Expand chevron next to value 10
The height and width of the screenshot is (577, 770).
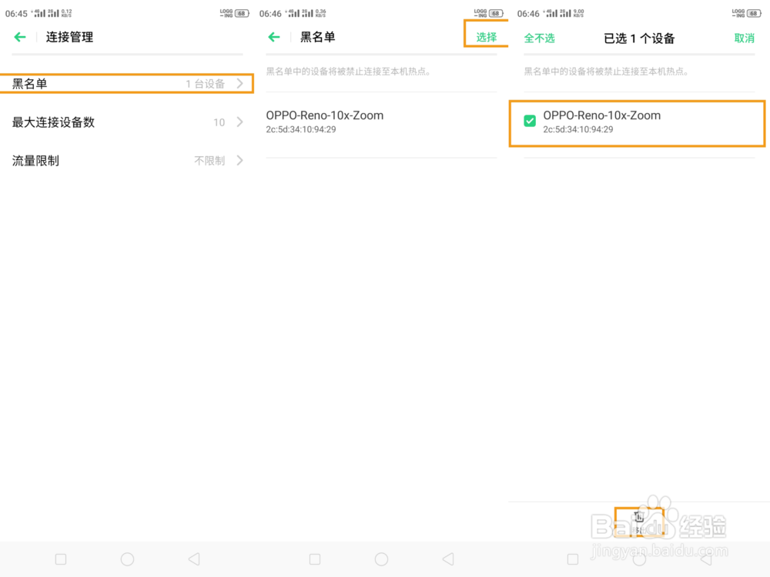(240, 122)
